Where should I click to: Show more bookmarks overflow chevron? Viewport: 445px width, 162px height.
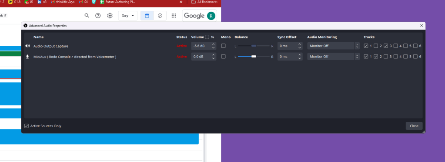[181, 2]
